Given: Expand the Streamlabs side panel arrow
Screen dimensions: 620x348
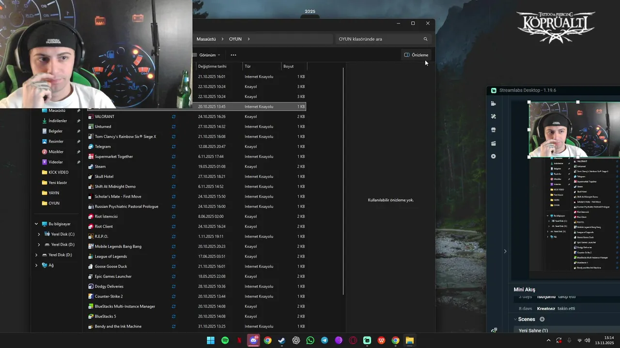Looking at the screenshot, I should pos(505,251).
